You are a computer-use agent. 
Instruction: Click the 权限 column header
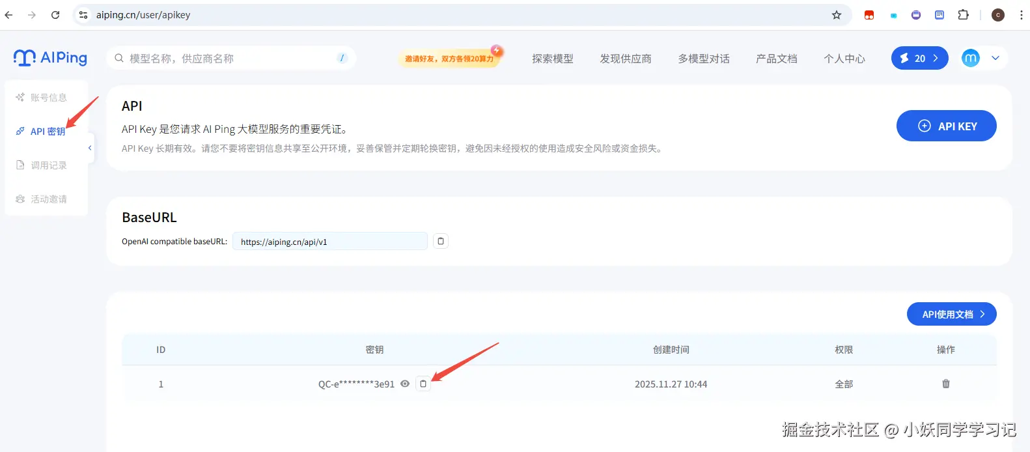pyautogui.click(x=844, y=350)
